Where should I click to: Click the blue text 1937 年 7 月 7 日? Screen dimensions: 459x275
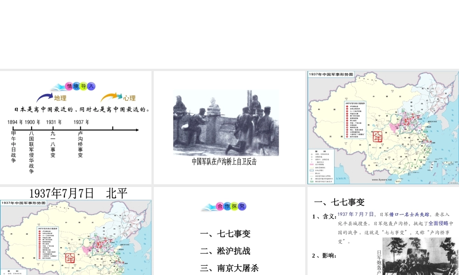[x=355, y=214]
